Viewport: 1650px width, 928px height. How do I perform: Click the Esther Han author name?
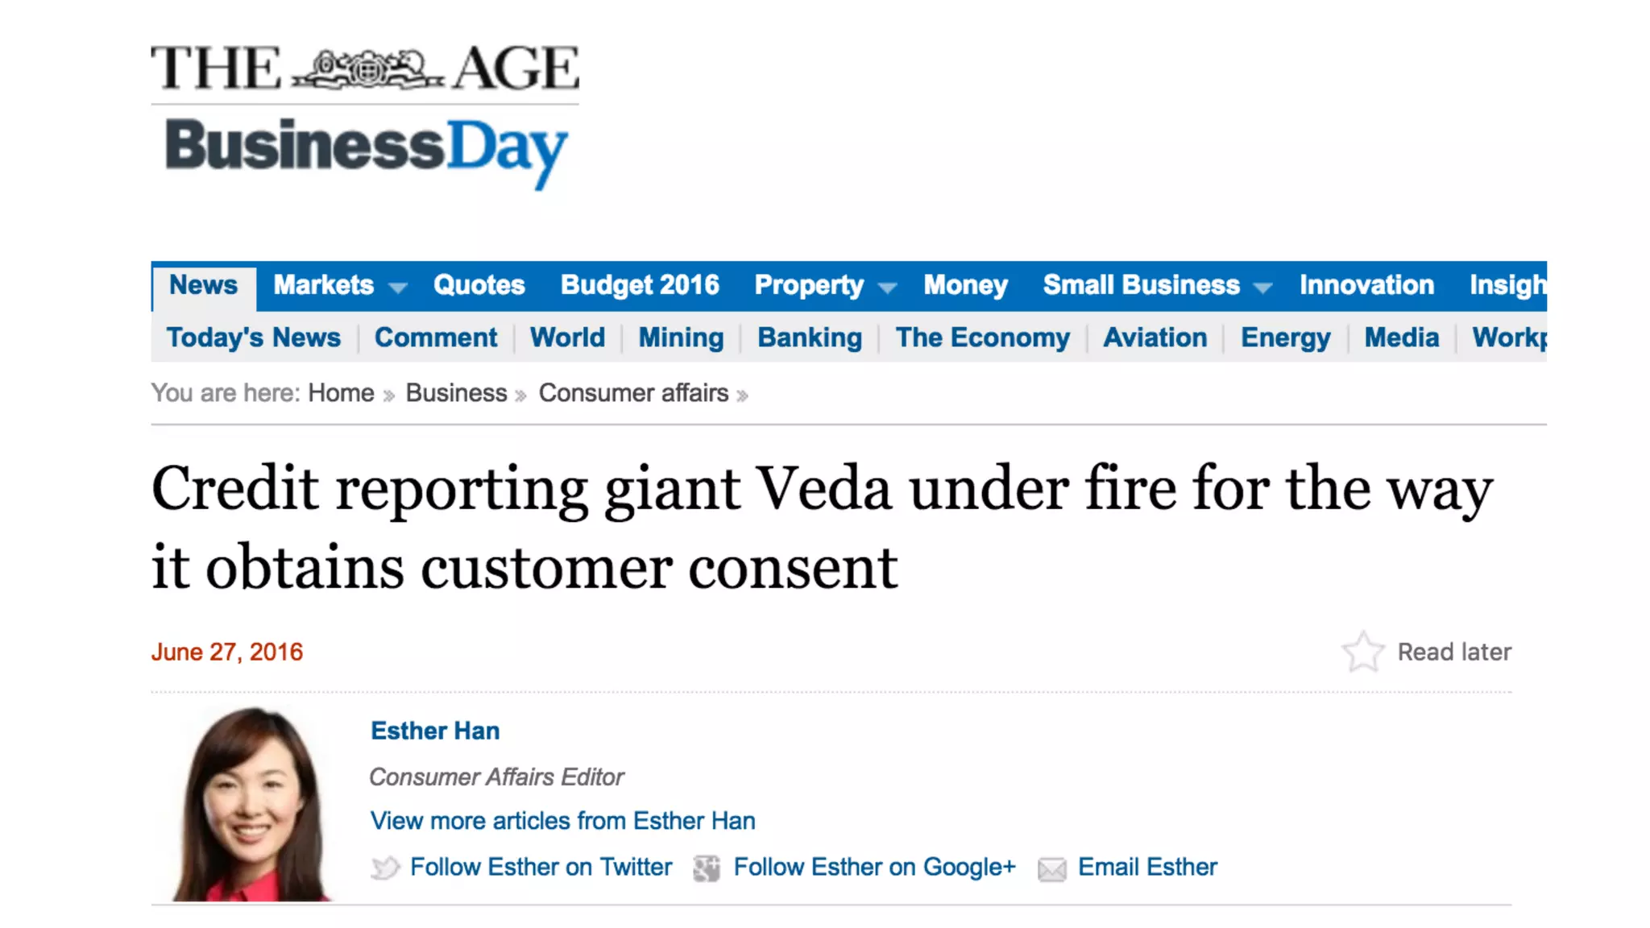(435, 731)
